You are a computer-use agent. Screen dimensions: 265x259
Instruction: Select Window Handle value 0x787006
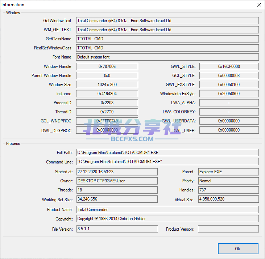pyautogui.click(x=107, y=66)
